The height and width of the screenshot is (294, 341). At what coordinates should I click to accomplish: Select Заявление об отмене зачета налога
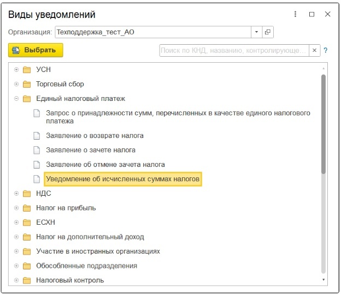click(105, 165)
